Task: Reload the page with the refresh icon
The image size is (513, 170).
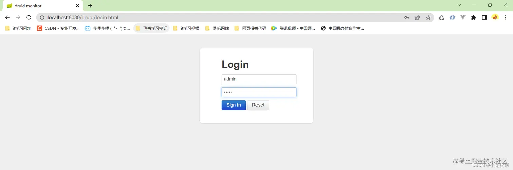Action: point(29,17)
